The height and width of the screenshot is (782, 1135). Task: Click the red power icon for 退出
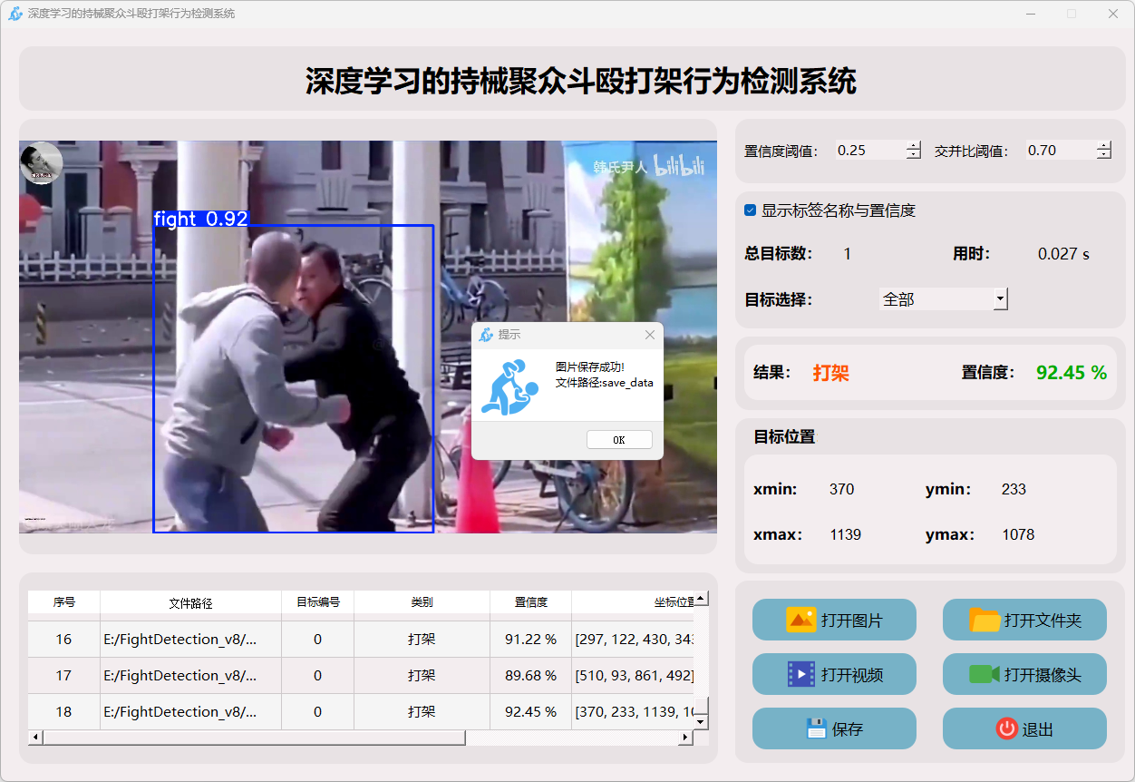coord(1006,728)
